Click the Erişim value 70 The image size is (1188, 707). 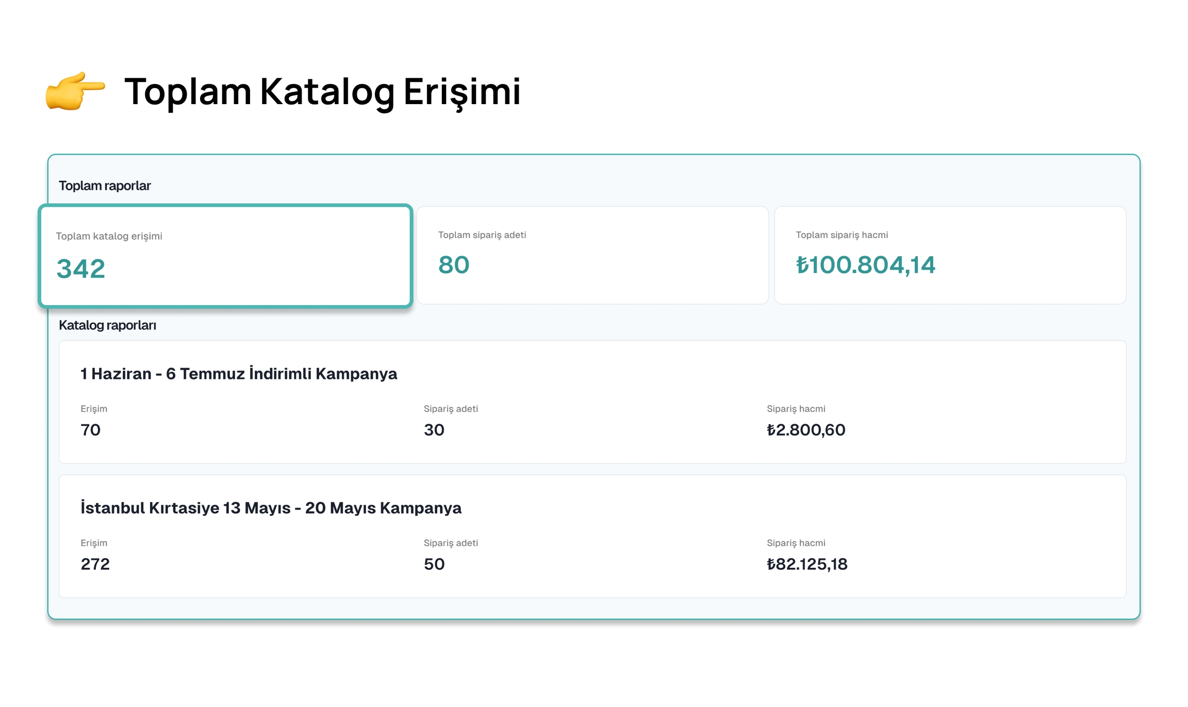[91, 430]
